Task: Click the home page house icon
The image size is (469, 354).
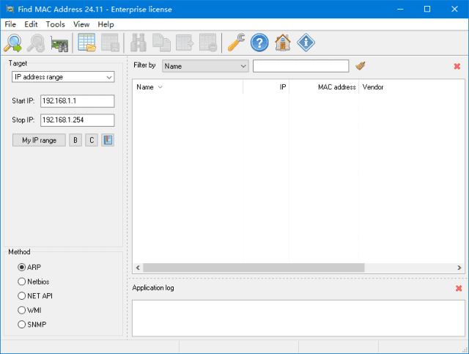Action: [283, 43]
